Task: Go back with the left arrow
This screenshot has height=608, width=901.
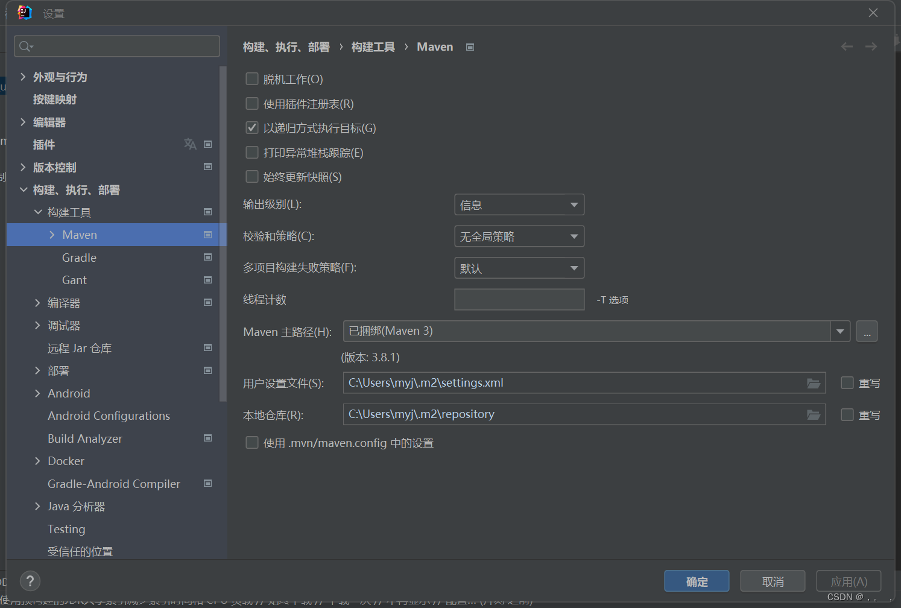Action: coord(847,46)
